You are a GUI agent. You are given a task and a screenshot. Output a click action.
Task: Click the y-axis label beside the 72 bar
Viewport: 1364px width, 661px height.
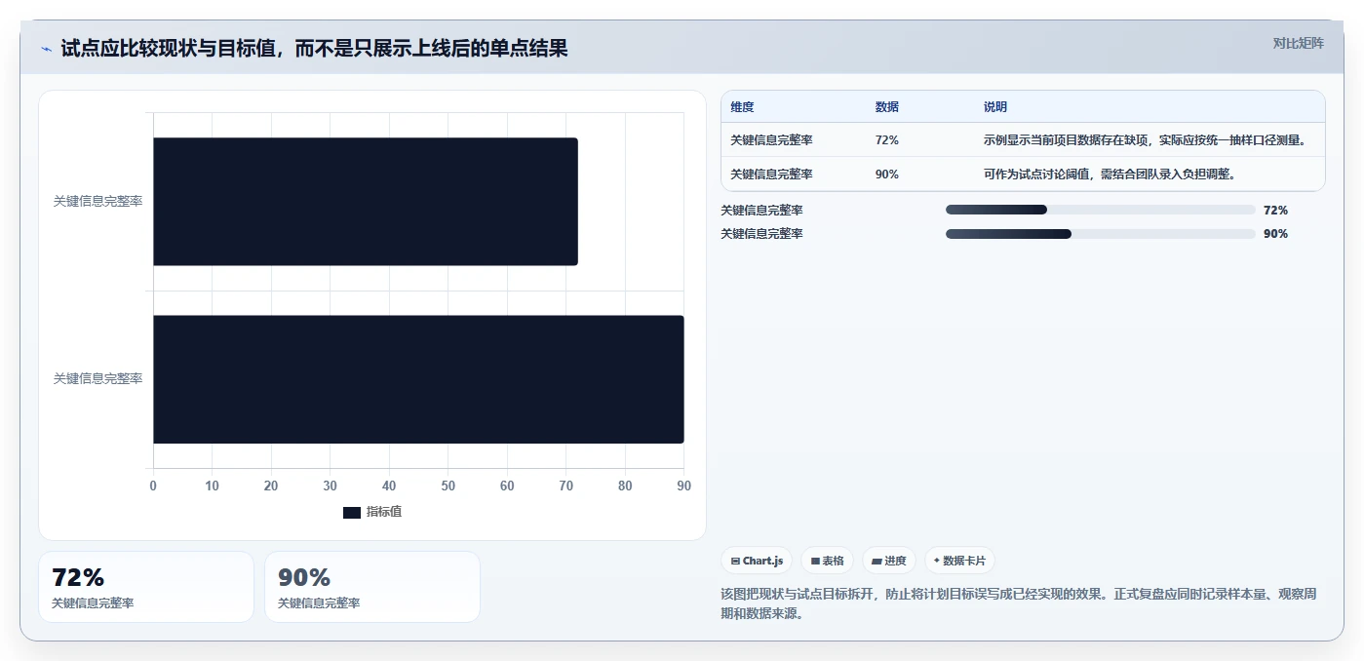(x=97, y=201)
